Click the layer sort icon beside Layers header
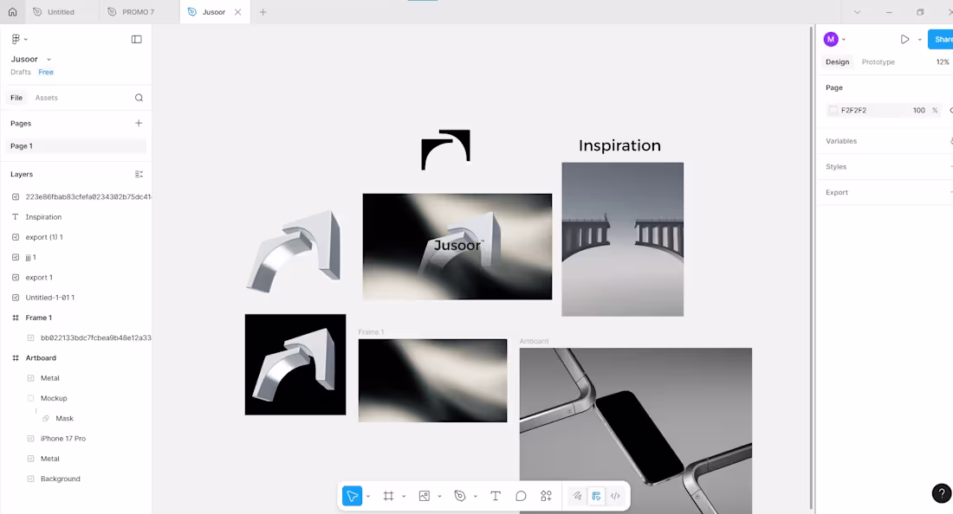Screen dimensions: 953x514 coord(139,174)
